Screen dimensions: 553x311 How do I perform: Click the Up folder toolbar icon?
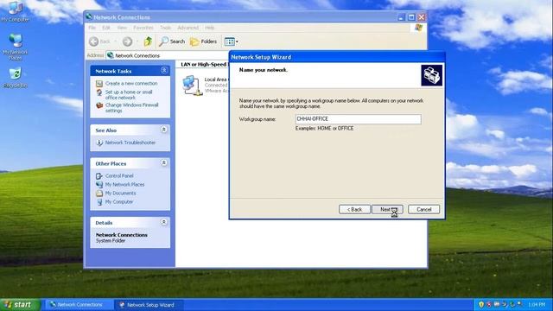tap(148, 41)
